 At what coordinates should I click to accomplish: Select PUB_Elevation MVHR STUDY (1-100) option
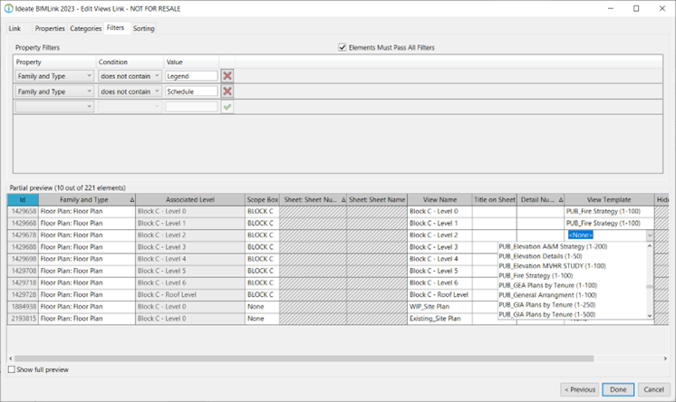point(552,266)
